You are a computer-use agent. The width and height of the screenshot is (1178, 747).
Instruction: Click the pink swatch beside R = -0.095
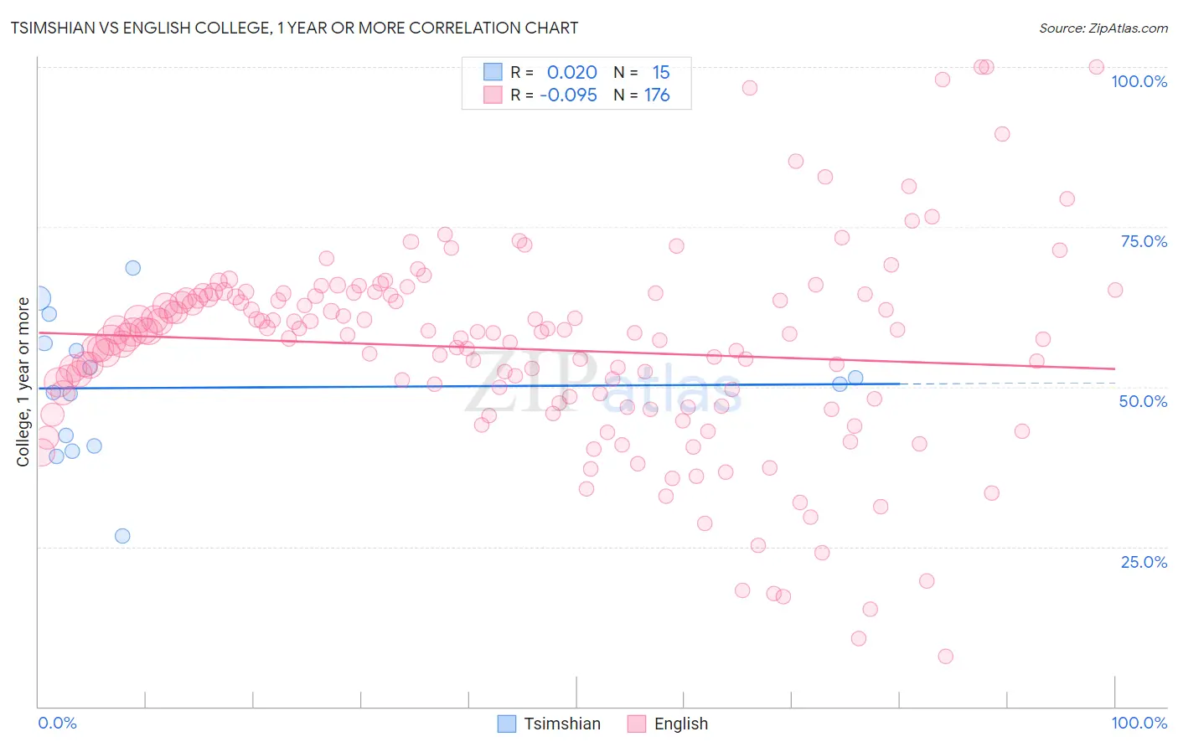(x=493, y=95)
